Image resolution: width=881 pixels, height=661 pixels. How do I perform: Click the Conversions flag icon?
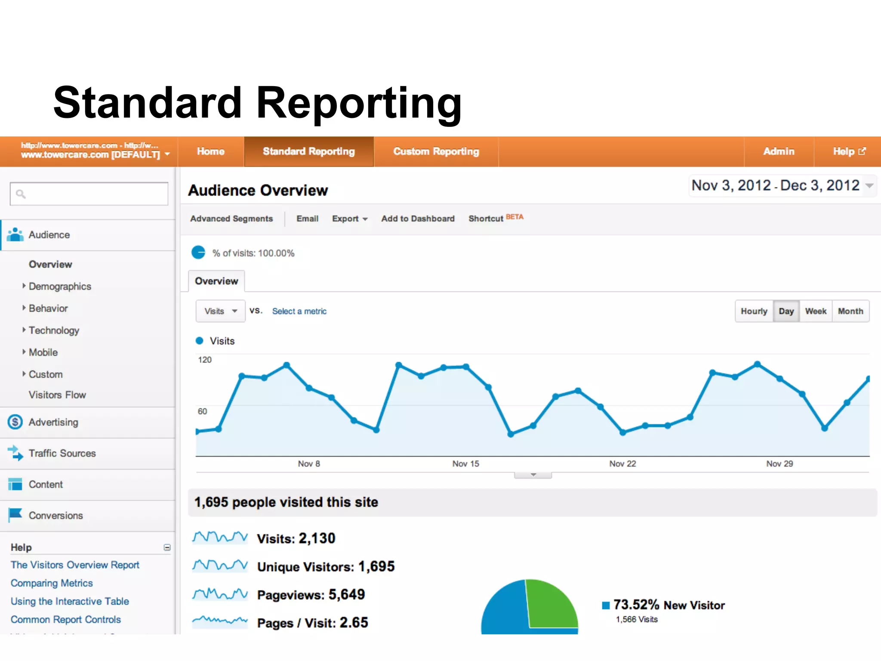point(15,515)
